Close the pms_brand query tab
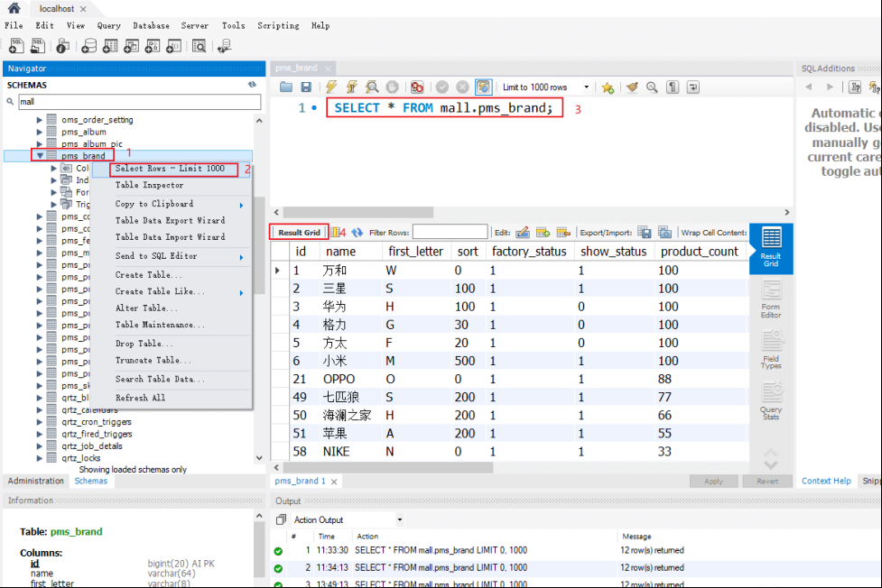 [328, 69]
